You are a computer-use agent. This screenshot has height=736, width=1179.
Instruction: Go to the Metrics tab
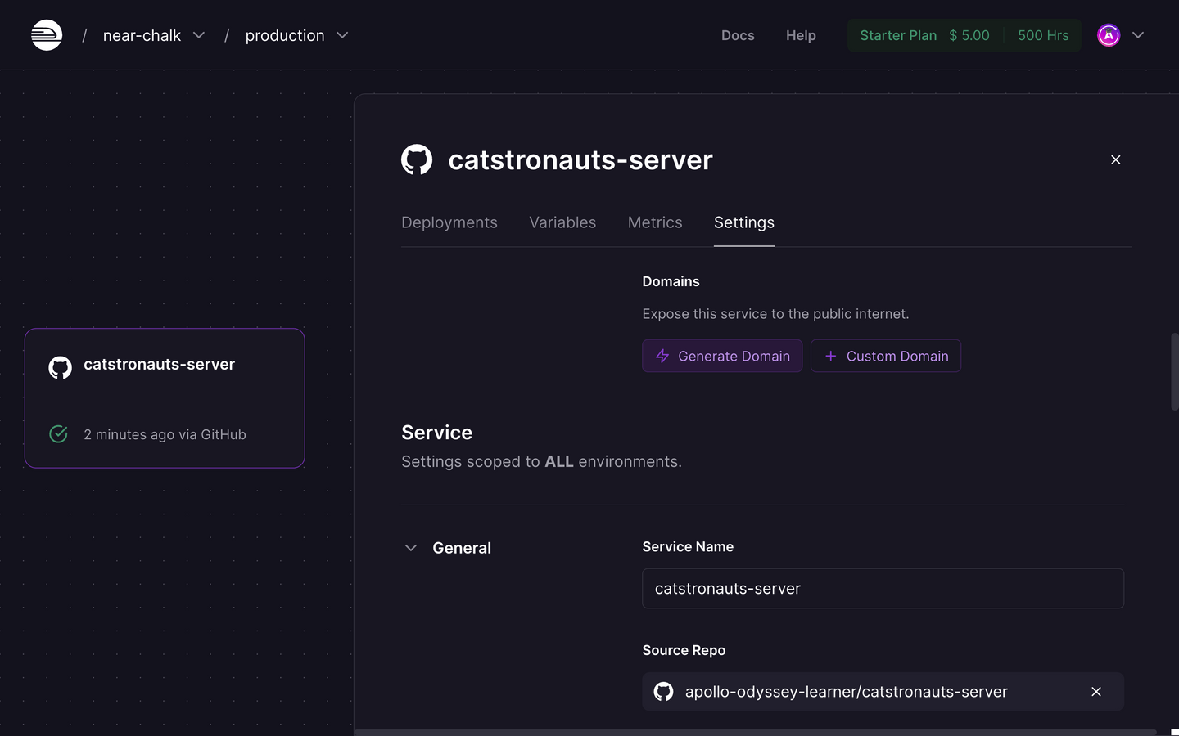click(x=654, y=222)
